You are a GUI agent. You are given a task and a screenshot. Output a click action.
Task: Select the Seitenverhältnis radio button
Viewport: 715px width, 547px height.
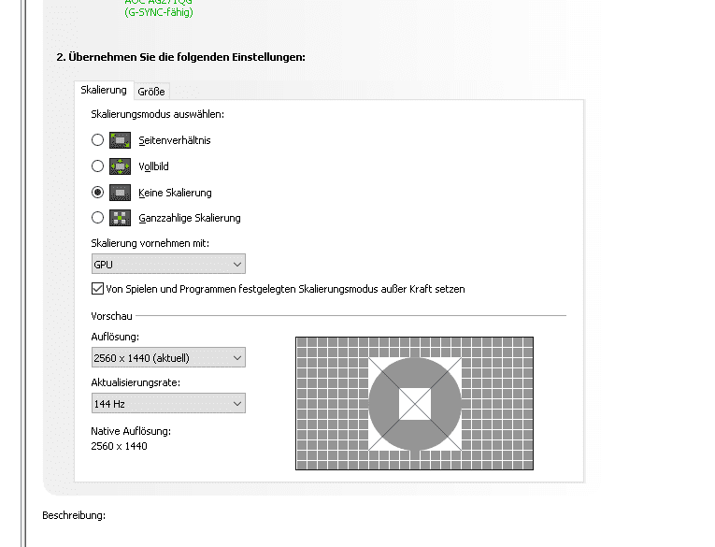97,140
